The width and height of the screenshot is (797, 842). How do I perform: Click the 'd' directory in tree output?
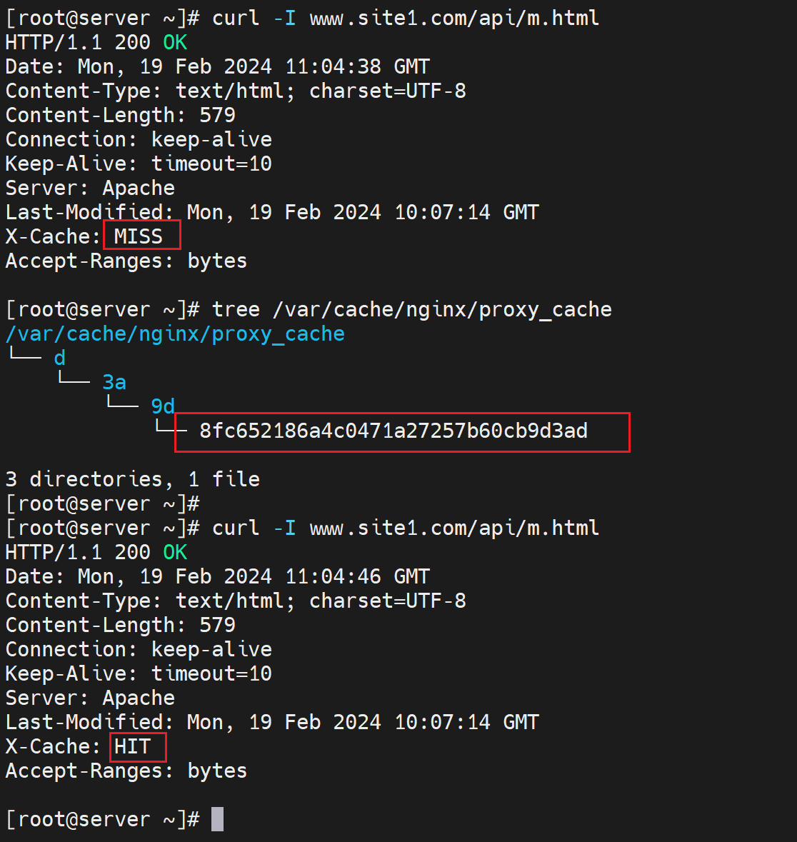pos(60,358)
